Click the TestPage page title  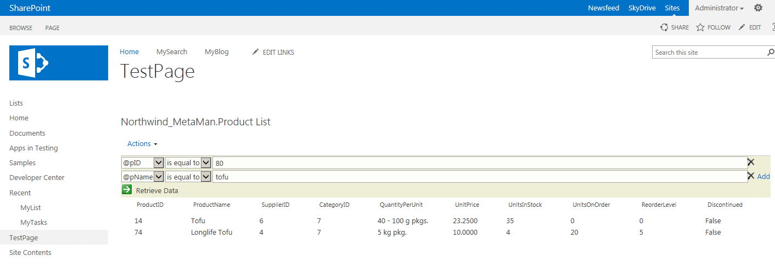click(x=158, y=72)
